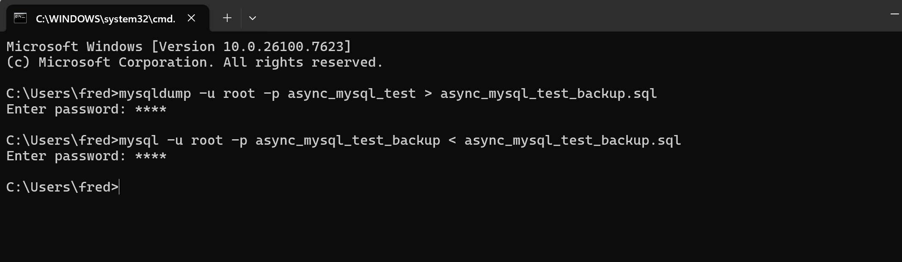Click the blank terminal area below the prompt
Screen dimensions: 902x262
point(423,228)
